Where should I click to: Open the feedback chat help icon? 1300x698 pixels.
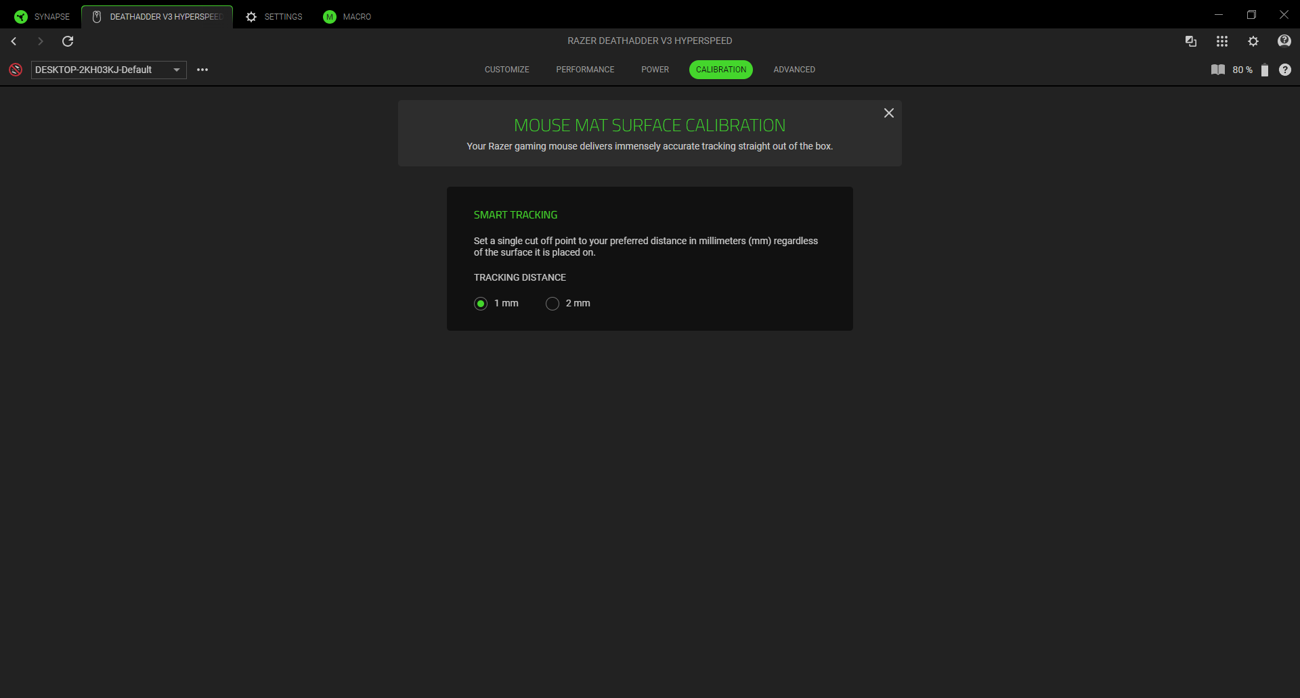(1284, 41)
